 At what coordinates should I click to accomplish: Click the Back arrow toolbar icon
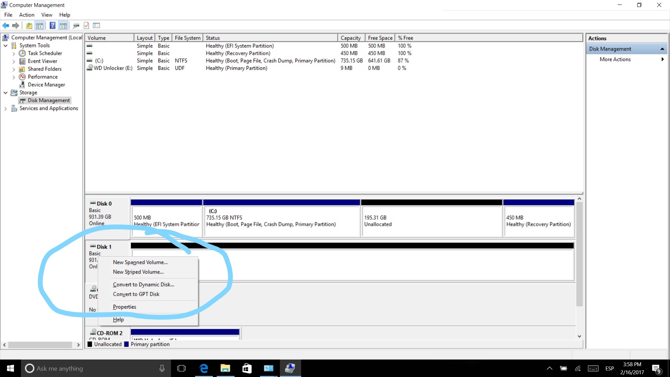(6, 25)
